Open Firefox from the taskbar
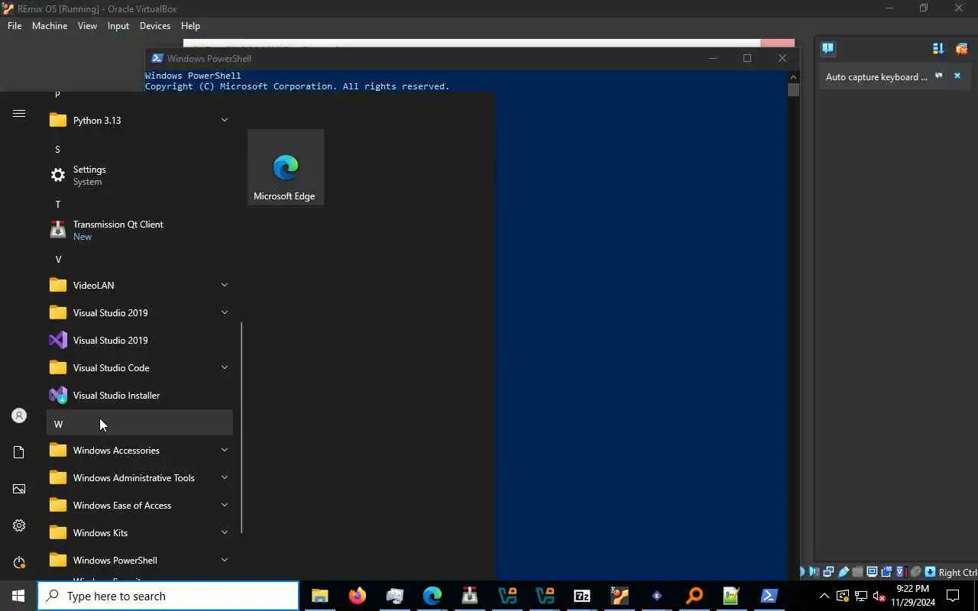978x611 pixels. (x=357, y=596)
